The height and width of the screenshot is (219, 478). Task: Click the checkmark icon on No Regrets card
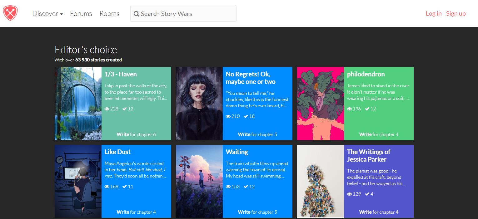[x=246, y=116]
